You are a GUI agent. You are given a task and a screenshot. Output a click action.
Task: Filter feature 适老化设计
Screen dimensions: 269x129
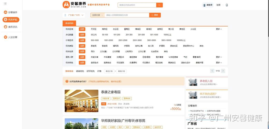(186, 63)
